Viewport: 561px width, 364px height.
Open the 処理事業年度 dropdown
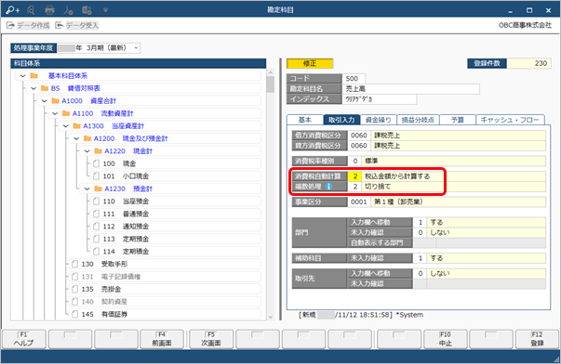click(x=137, y=48)
